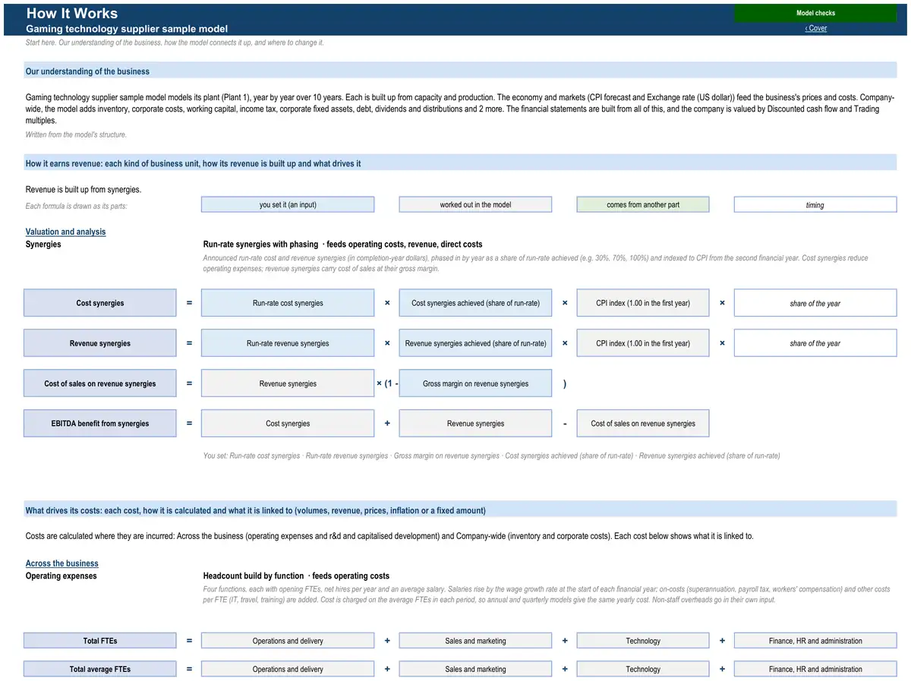Click the bold 'Synergies' label under Valuation
911x681 pixels.
pyautogui.click(x=43, y=244)
